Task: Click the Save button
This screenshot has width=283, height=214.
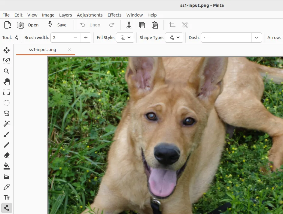Action: pos(57,25)
